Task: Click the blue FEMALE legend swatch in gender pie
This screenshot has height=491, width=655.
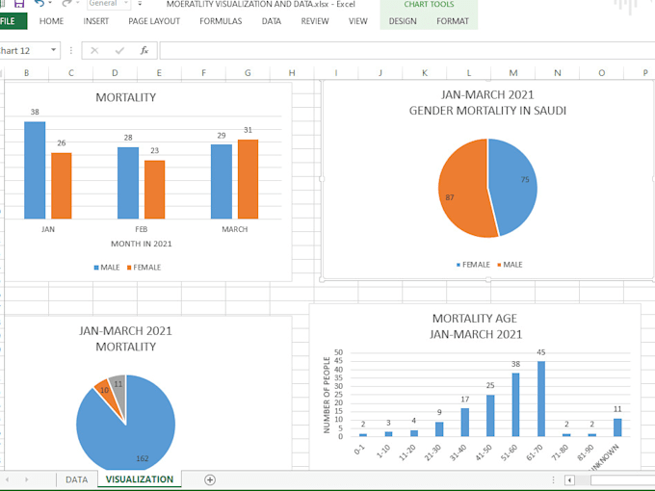Action: (458, 265)
